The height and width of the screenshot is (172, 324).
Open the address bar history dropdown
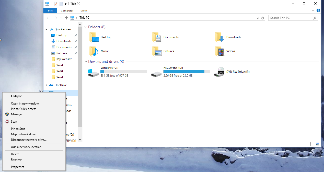[258, 18]
